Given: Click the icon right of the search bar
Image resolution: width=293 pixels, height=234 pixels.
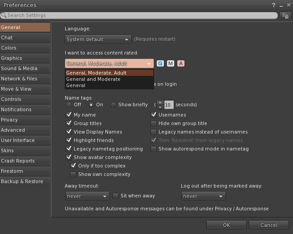Looking at the screenshot, I should click(285, 15).
